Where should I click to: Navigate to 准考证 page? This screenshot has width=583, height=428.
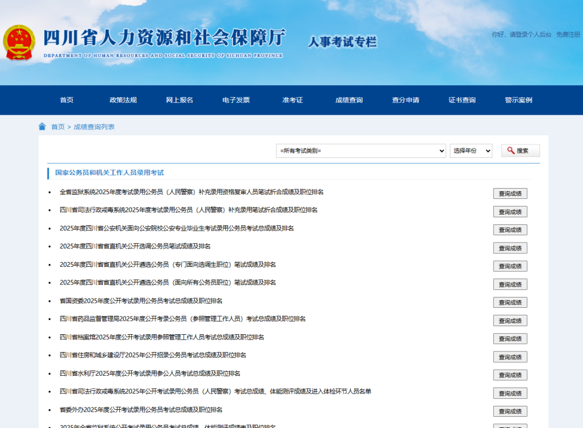(293, 100)
